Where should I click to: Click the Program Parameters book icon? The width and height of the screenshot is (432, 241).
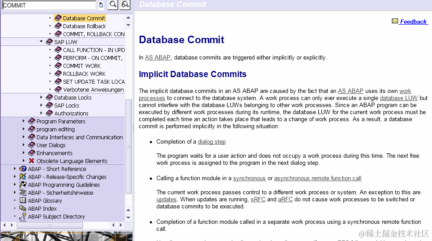32,121
